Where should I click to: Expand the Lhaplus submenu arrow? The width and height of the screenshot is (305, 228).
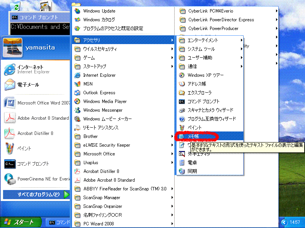coord(172,163)
